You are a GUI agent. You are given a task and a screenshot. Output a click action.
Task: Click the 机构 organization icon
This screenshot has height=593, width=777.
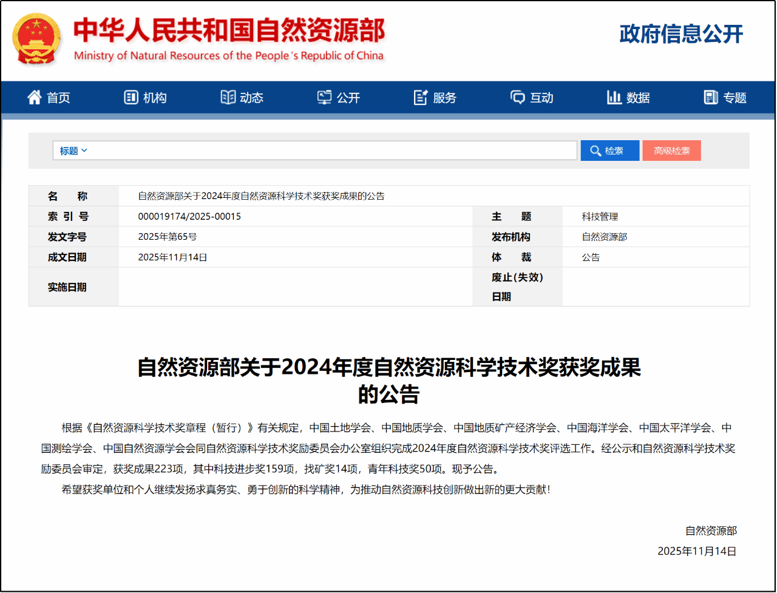click(x=131, y=97)
